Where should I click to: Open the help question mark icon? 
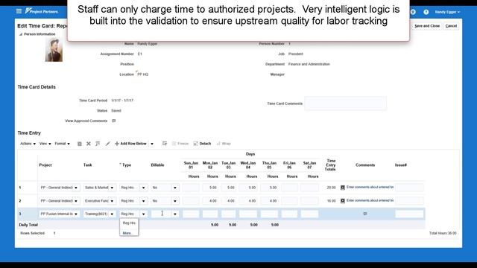(426, 12)
